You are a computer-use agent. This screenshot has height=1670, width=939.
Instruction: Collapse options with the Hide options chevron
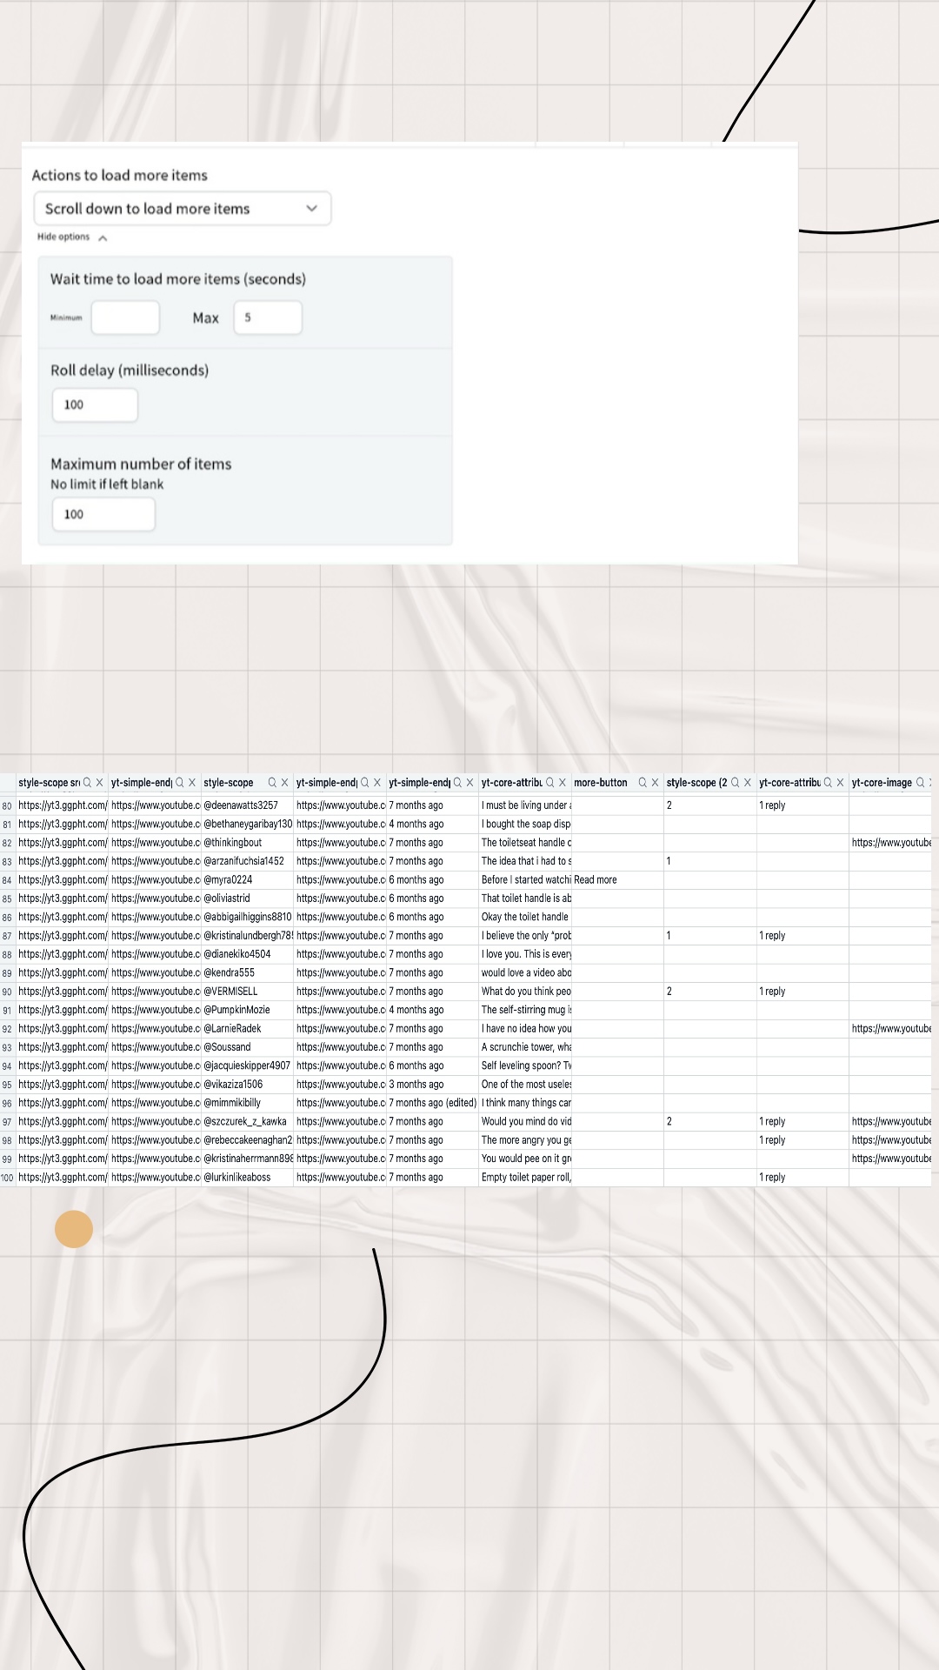coord(103,237)
